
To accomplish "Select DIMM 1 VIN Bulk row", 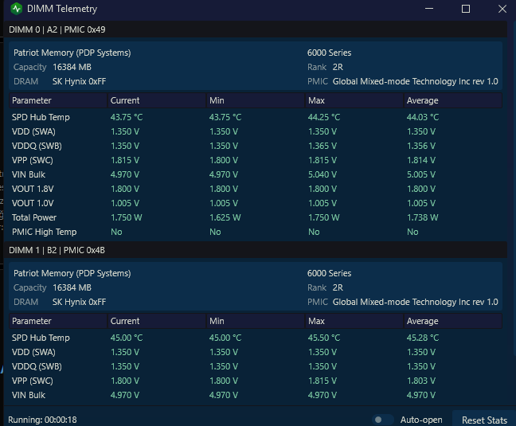I will click(x=256, y=395).
